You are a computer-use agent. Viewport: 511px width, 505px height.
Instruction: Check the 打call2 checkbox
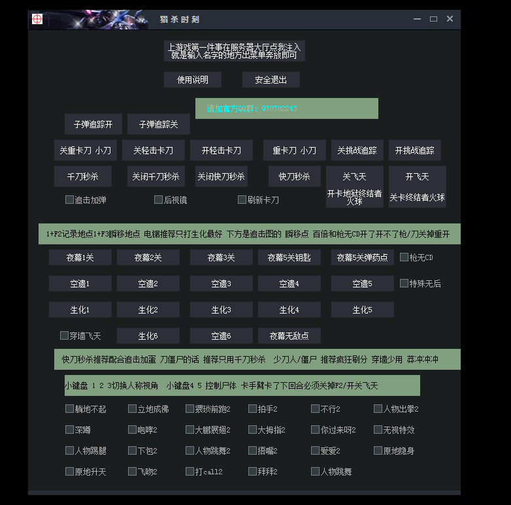[x=190, y=472]
